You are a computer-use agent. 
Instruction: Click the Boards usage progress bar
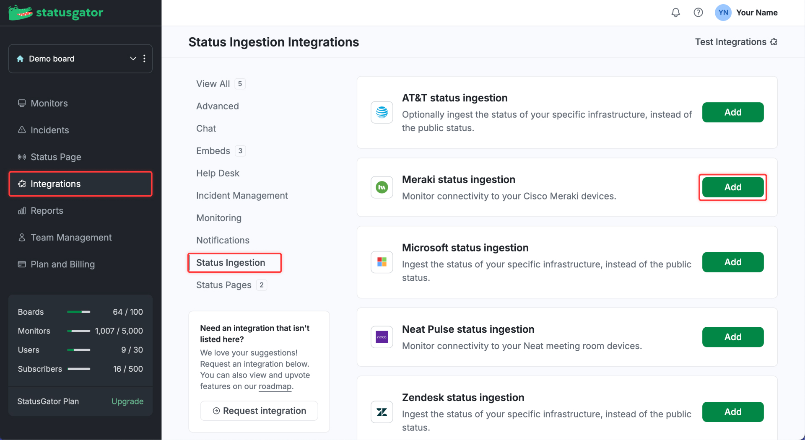click(x=79, y=312)
